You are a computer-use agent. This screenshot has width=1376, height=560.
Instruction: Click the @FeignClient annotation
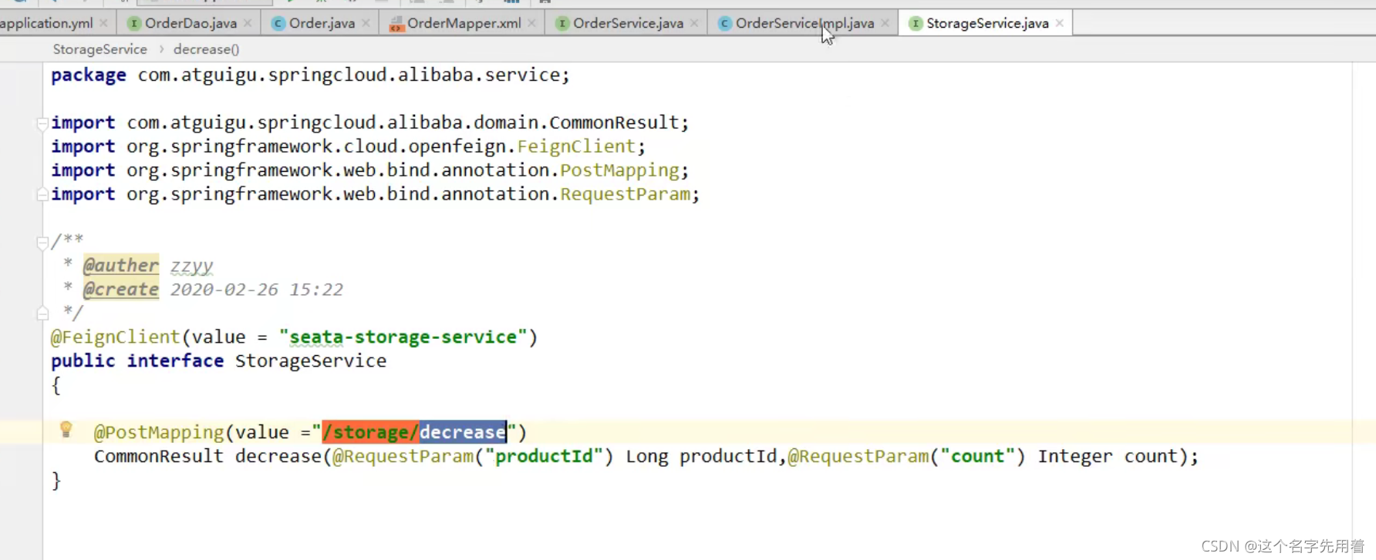[x=115, y=337]
